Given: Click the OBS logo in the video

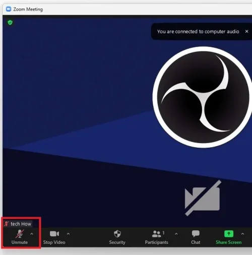Looking at the screenshot, I should (x=202, y=97).
